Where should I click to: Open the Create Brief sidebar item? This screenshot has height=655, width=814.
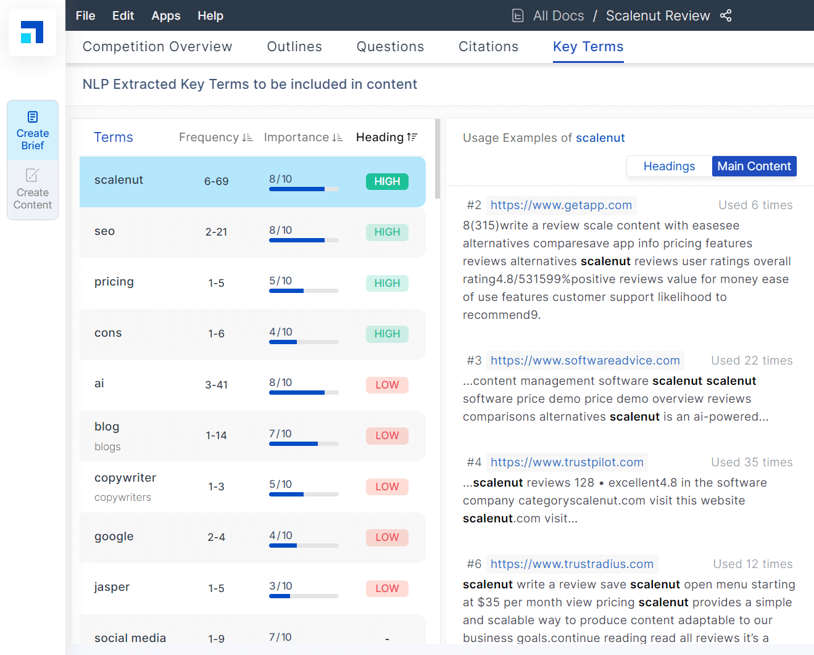33,131
